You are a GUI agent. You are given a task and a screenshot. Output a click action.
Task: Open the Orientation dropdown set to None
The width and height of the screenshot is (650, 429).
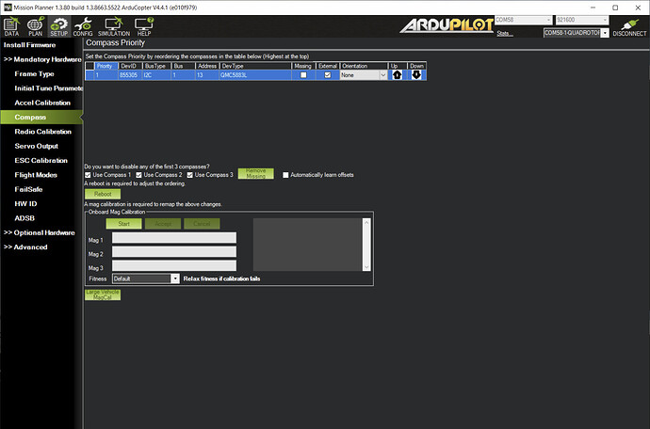point(363,75)
